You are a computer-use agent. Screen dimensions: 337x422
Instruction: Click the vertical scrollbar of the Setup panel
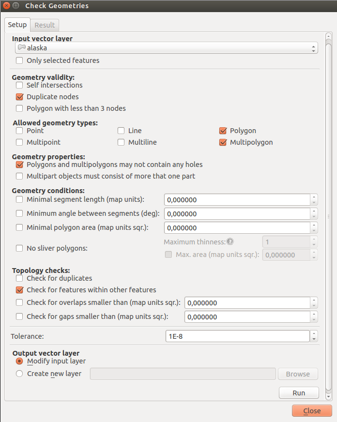328,216
